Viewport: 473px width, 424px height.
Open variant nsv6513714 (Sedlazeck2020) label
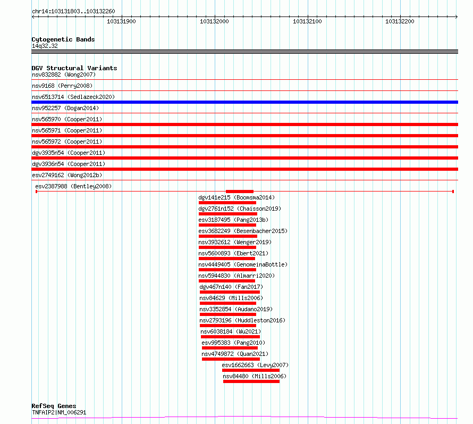73,97
